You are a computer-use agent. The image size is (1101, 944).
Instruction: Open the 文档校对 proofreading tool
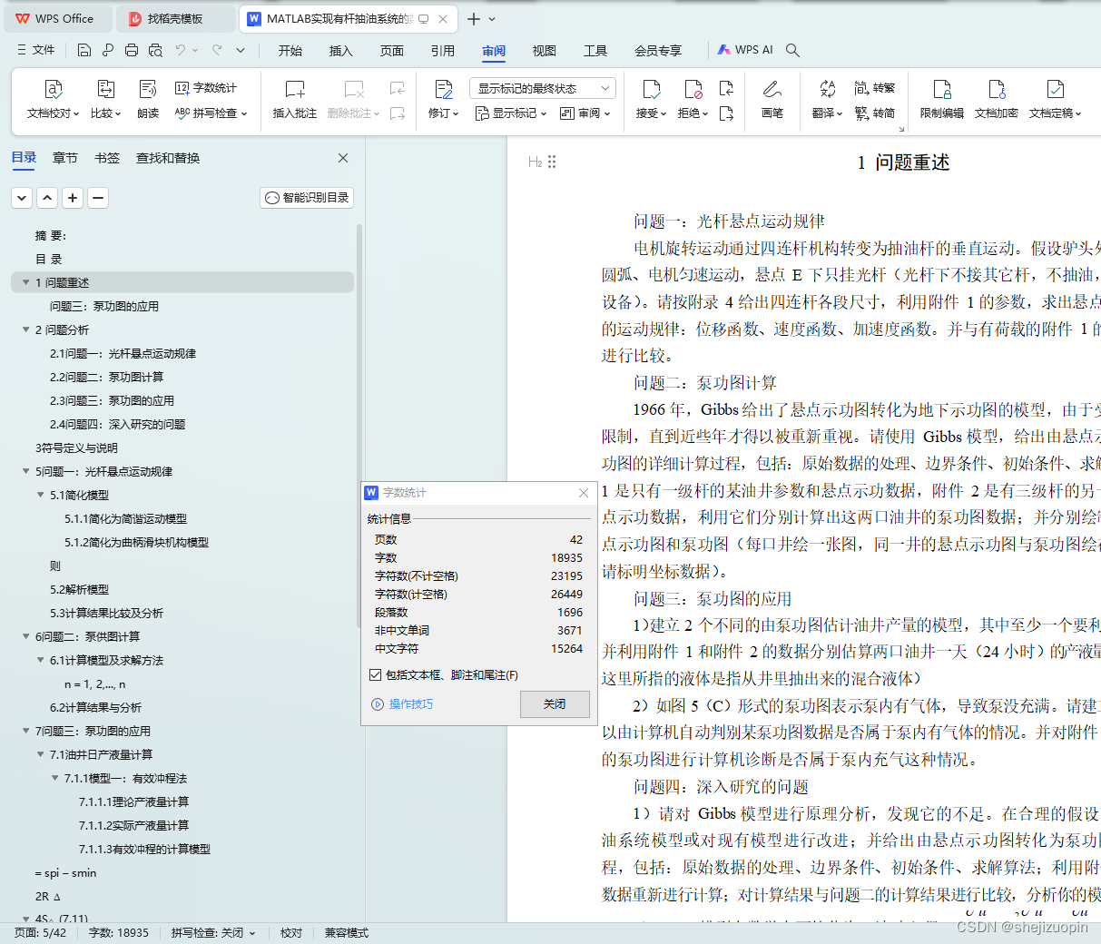coord(53,100)
